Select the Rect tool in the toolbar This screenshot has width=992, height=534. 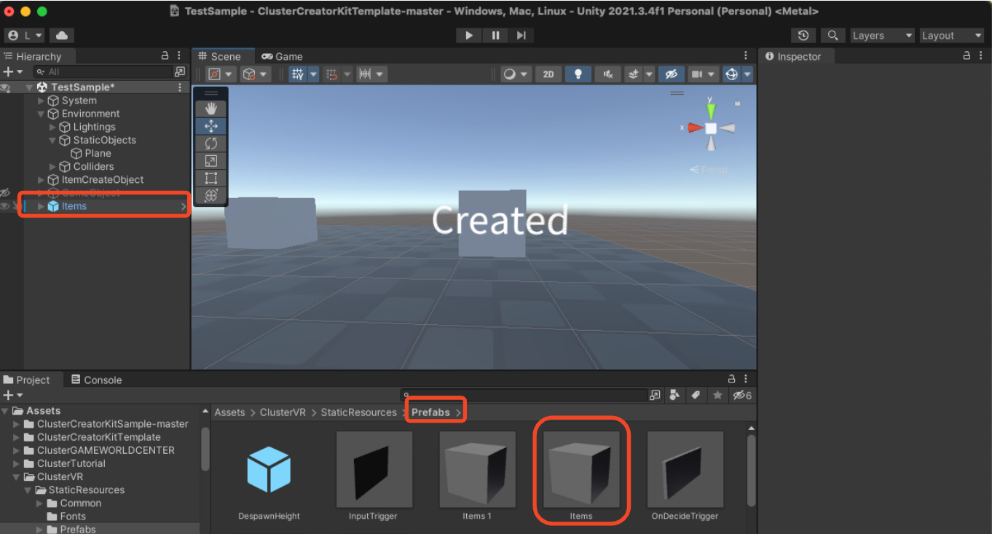(210, 178)
